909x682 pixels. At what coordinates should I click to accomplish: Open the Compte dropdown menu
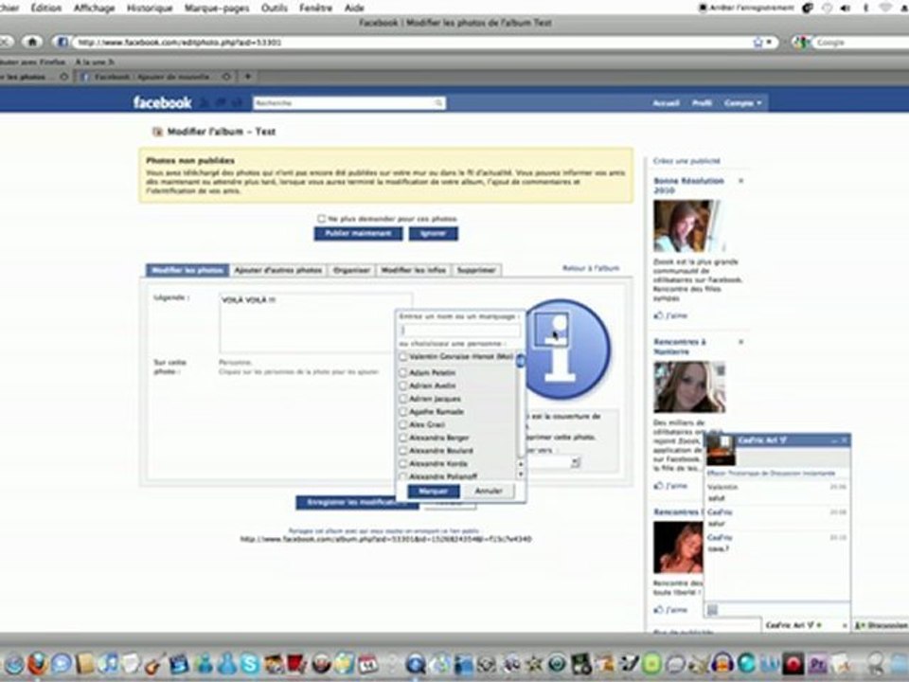pos(742,103)
